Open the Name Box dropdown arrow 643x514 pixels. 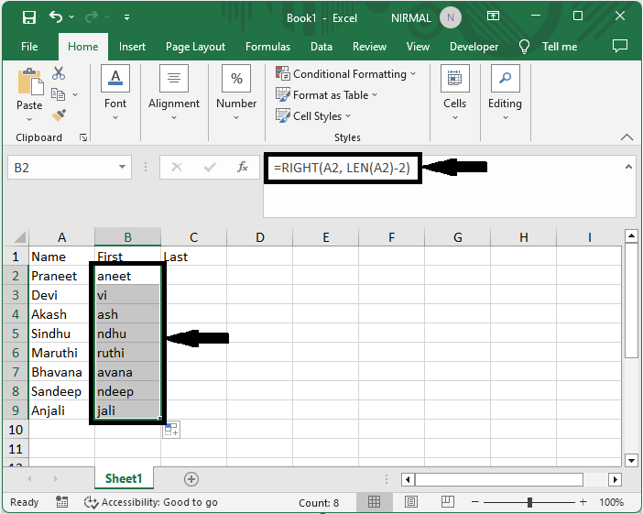coord(122,167)
